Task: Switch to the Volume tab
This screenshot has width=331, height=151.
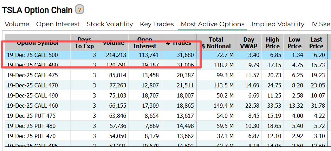Action: point(17,24)
